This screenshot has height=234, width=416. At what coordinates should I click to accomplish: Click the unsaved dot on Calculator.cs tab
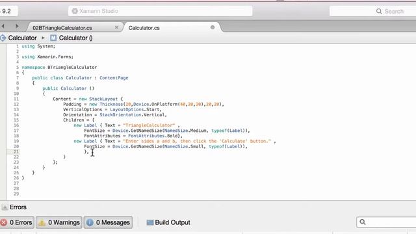213,27
